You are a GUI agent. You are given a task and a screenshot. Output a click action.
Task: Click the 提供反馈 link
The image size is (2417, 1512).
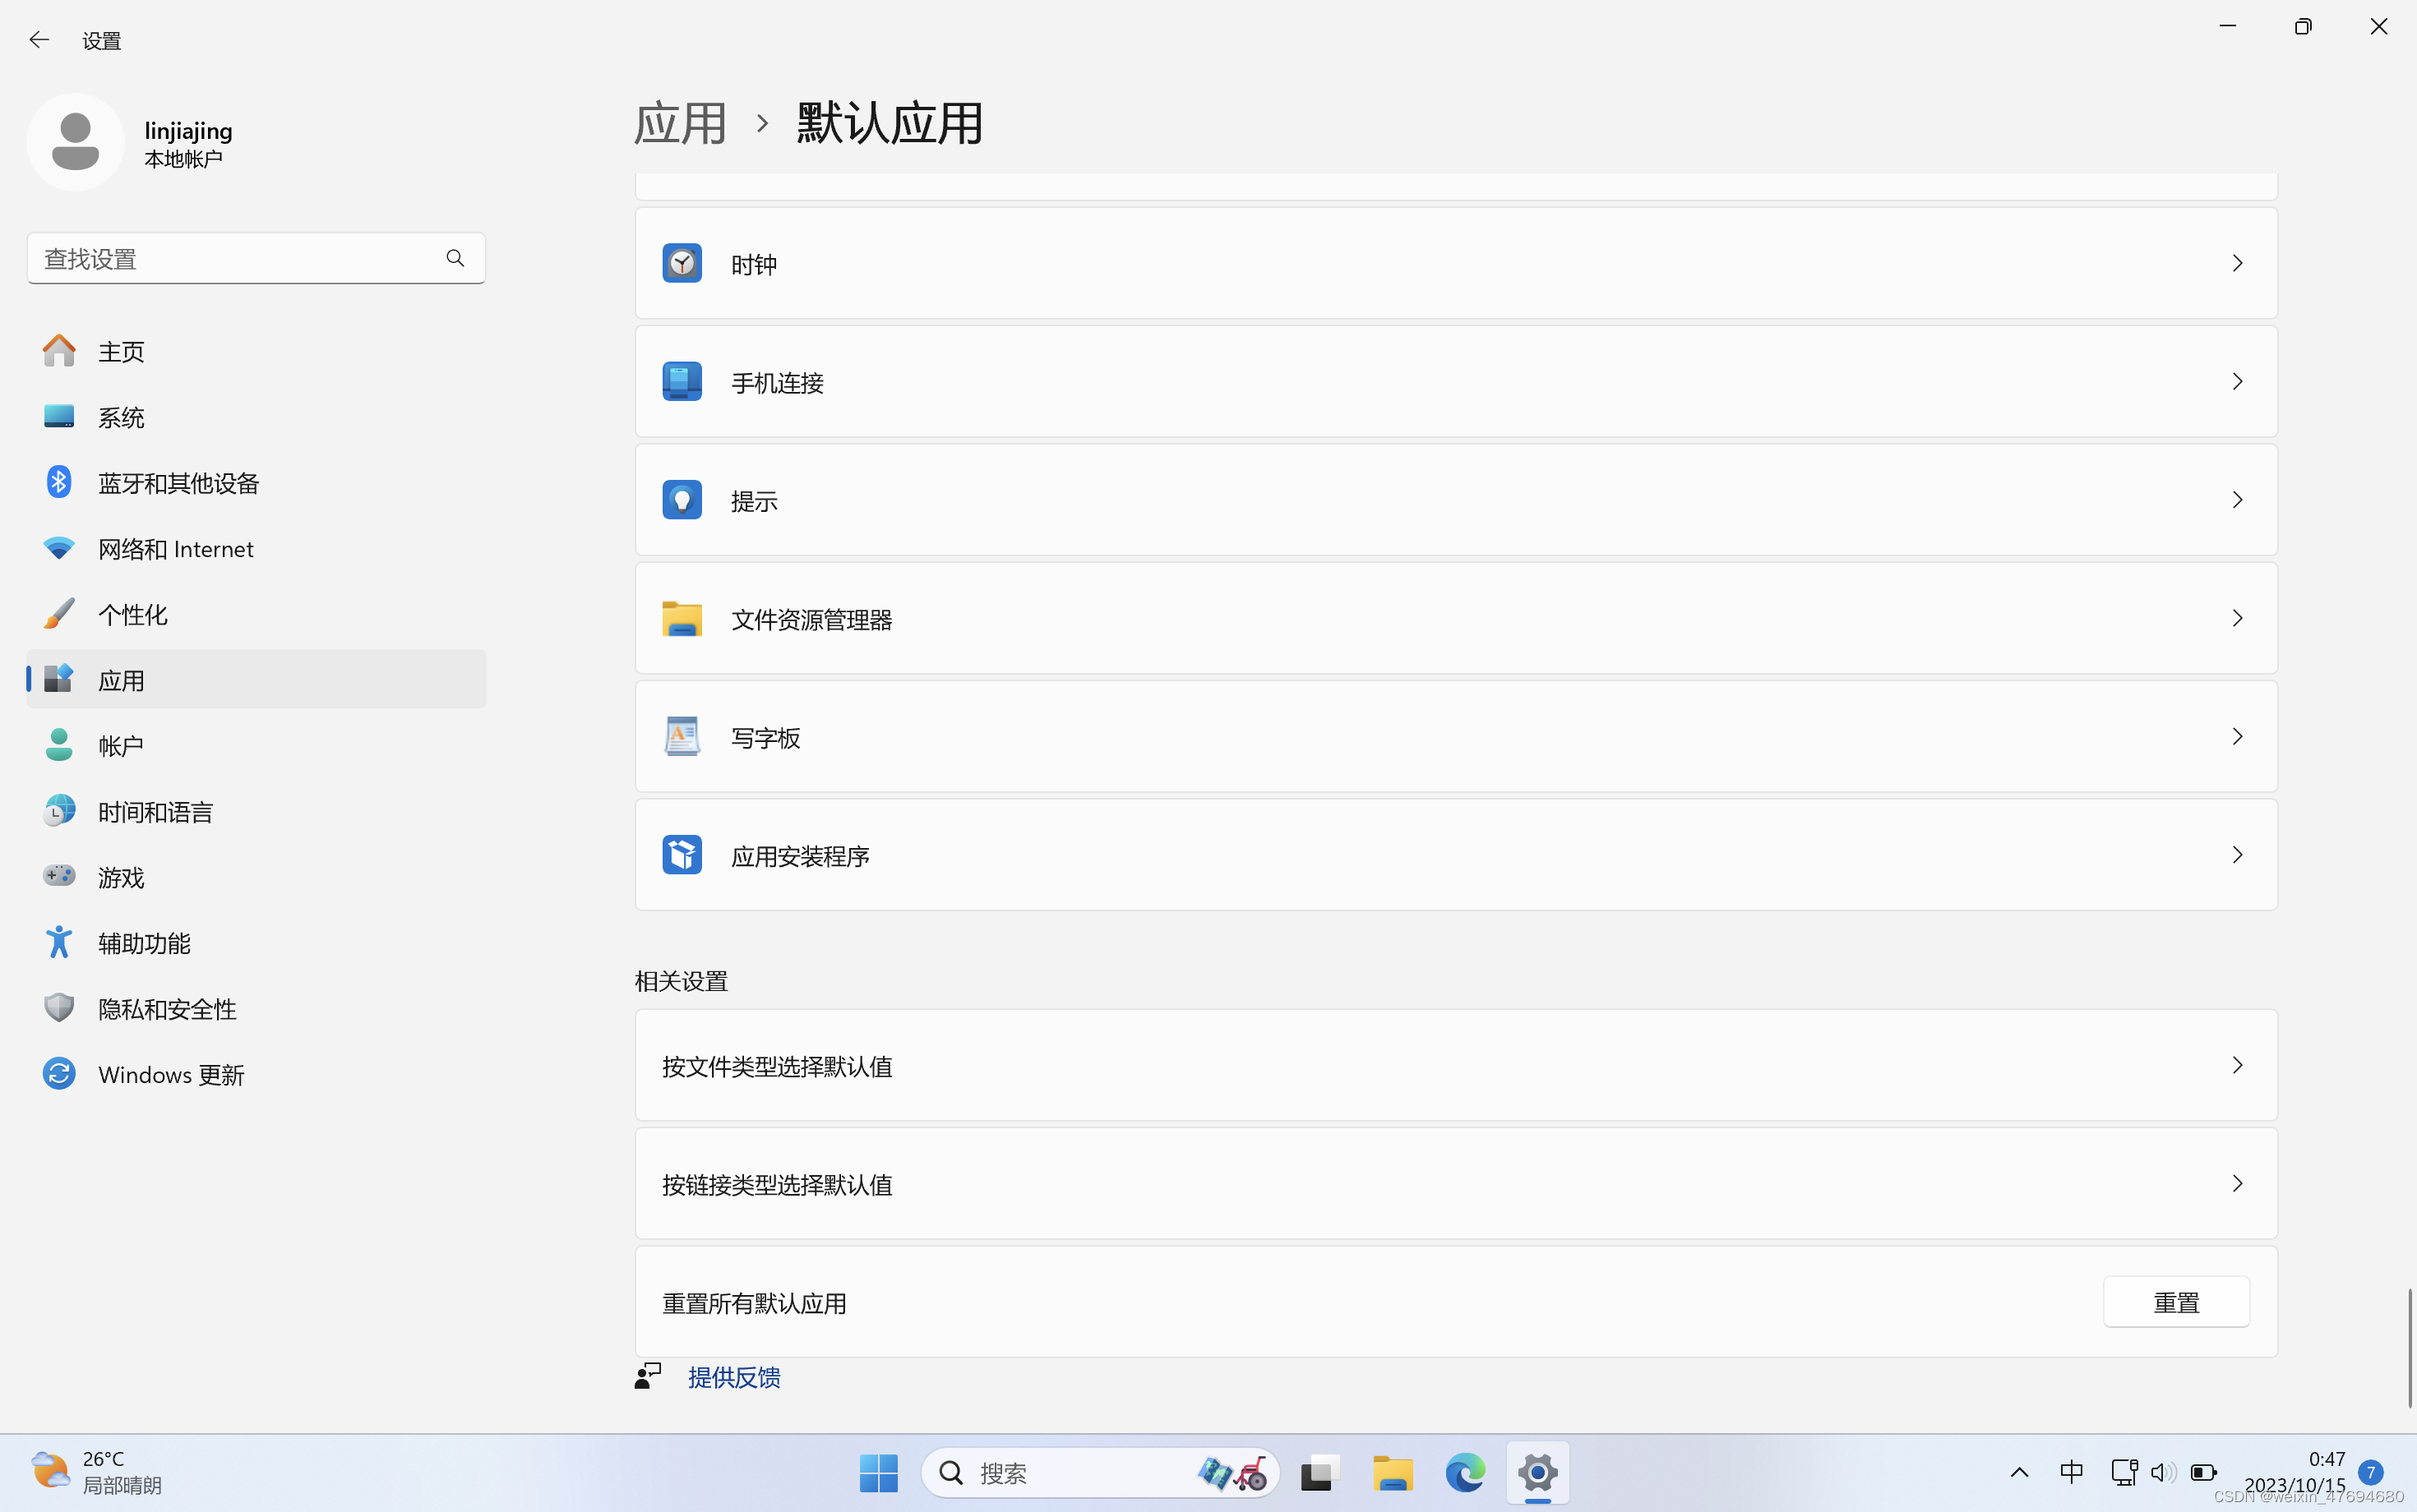pos(733,1377)
